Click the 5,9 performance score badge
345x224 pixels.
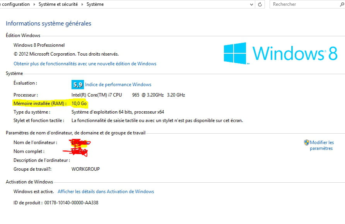click(x=77, y=85)
